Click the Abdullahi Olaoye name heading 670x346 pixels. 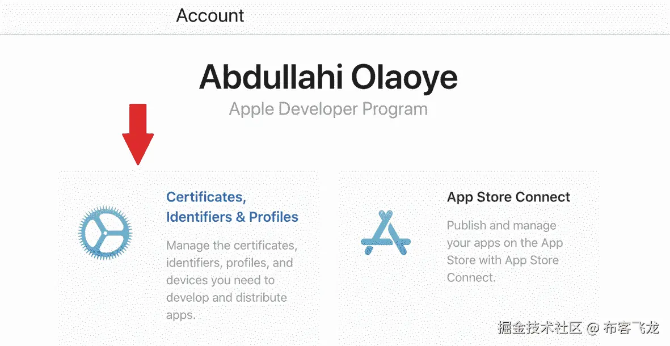[328, 77]
